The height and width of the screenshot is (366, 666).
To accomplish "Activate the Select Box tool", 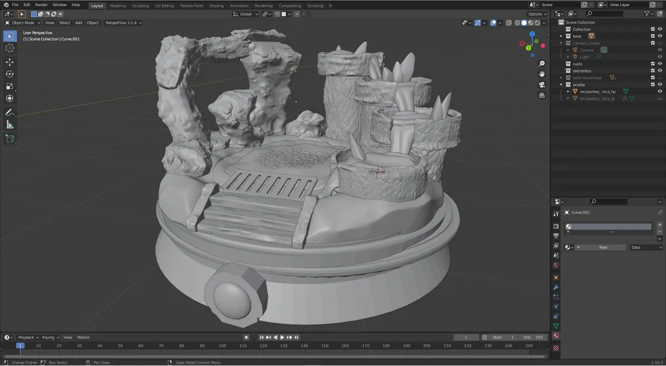I will (10, 36).
